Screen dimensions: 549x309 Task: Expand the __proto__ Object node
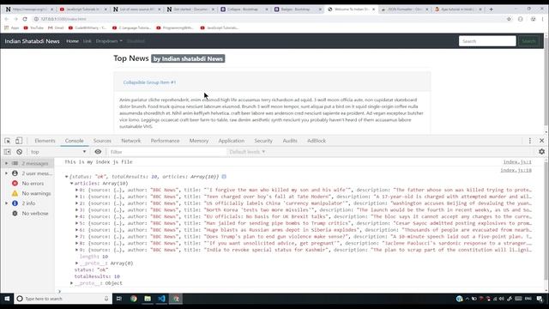click(x=72, y=283)
